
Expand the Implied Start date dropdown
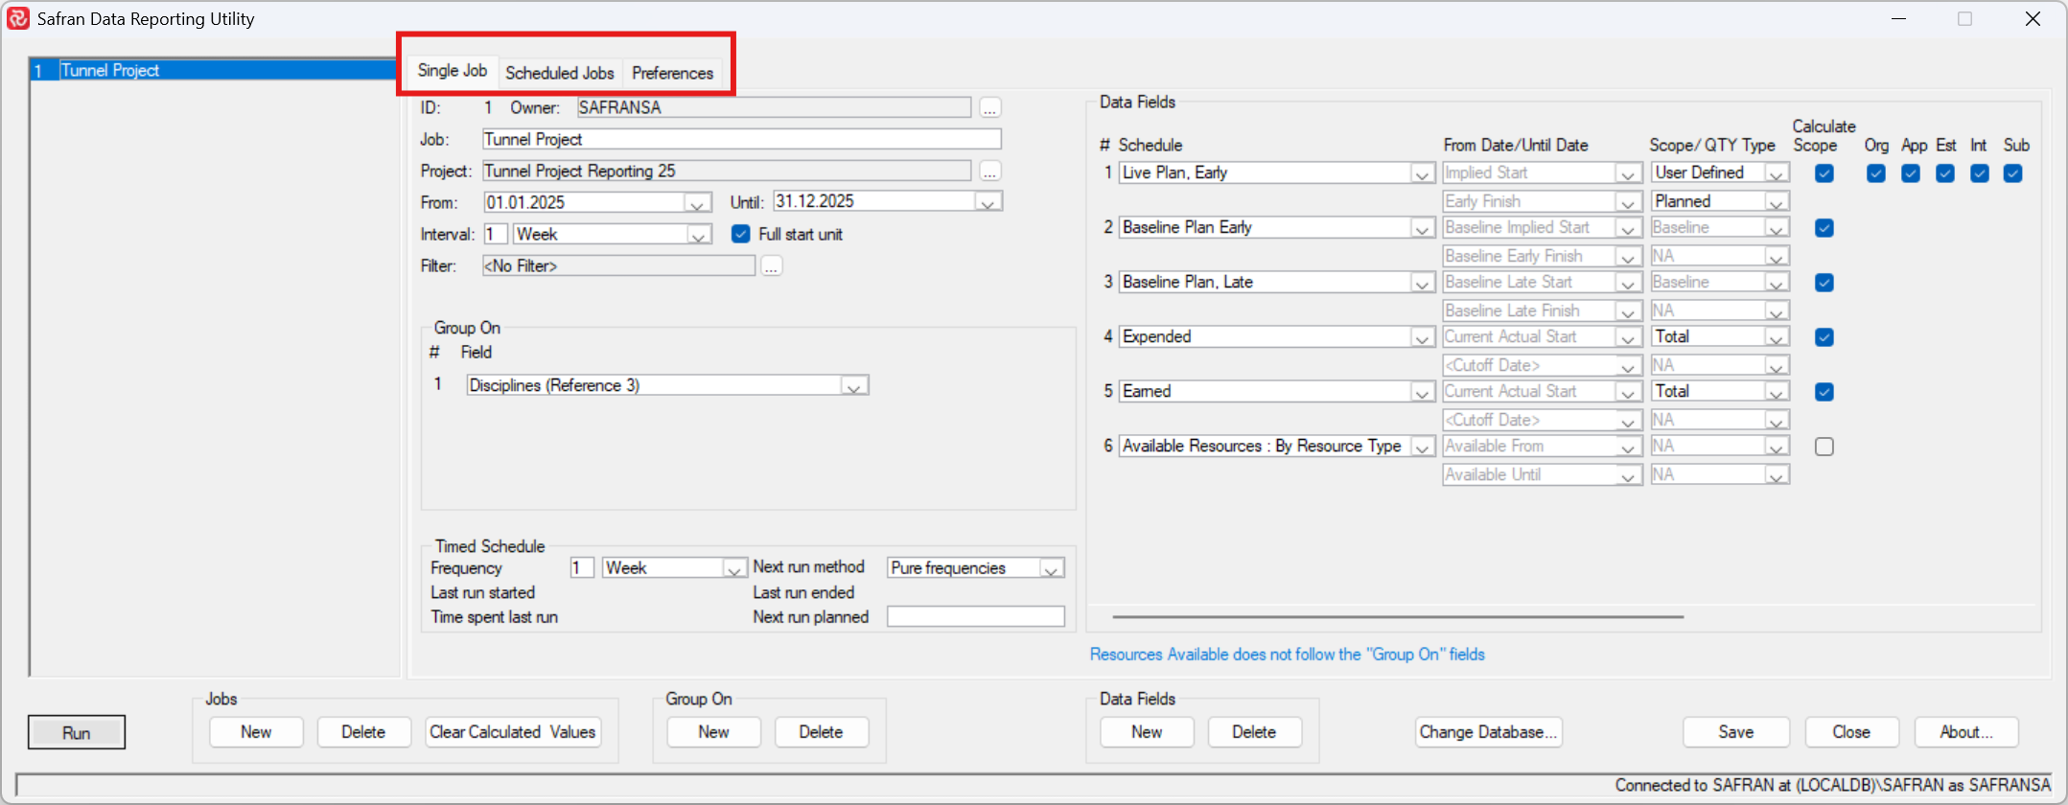[1628, 173]
